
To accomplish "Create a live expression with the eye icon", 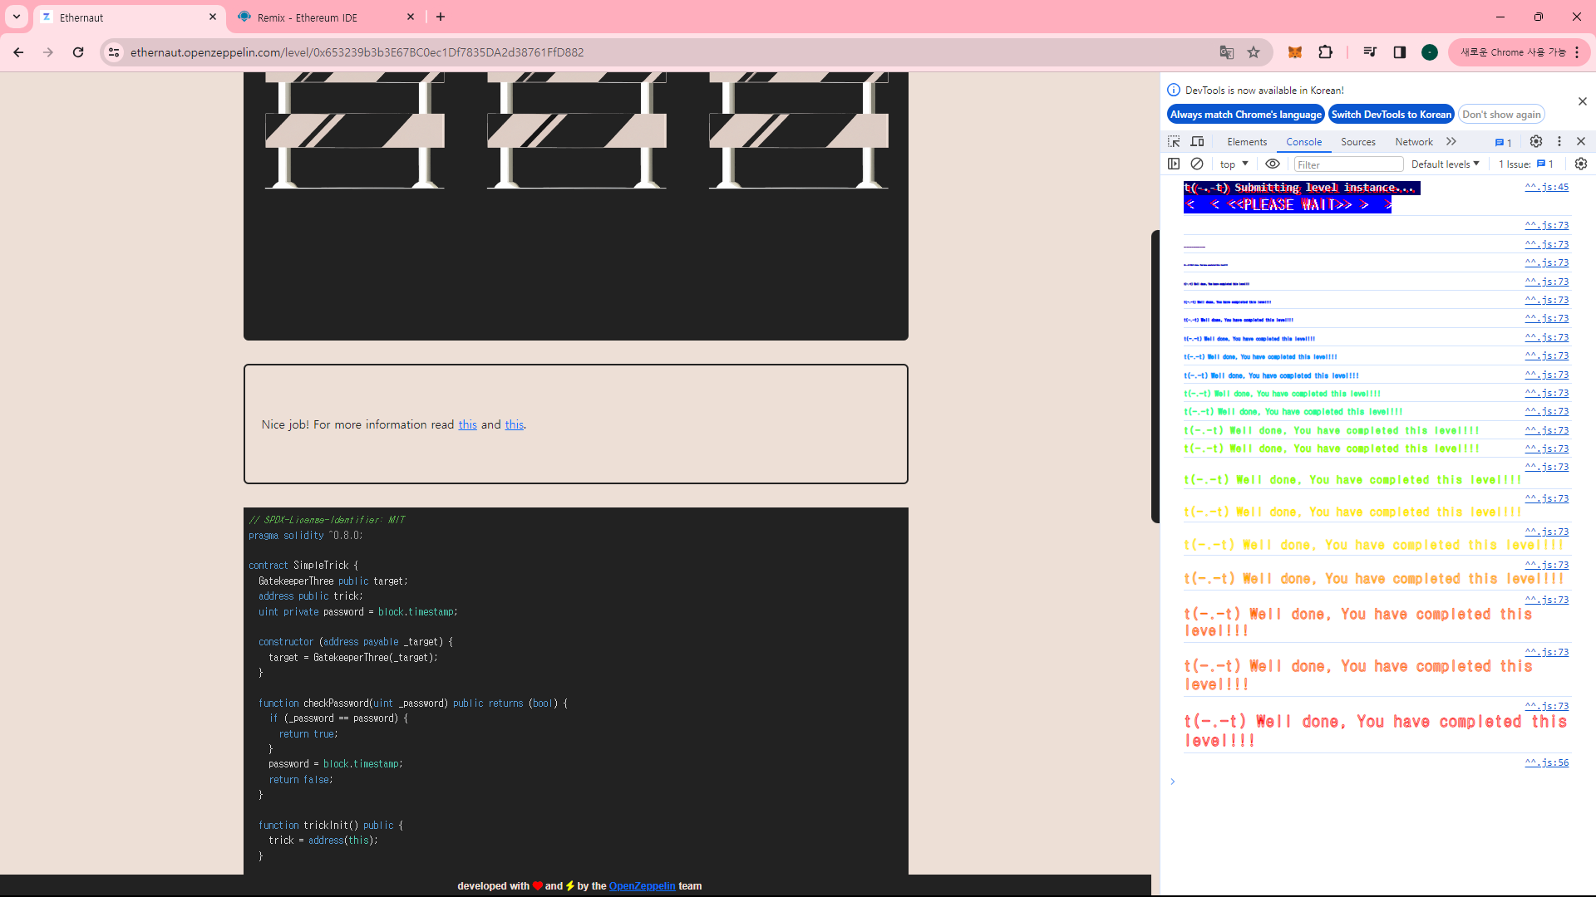I will click(1273, 164).
